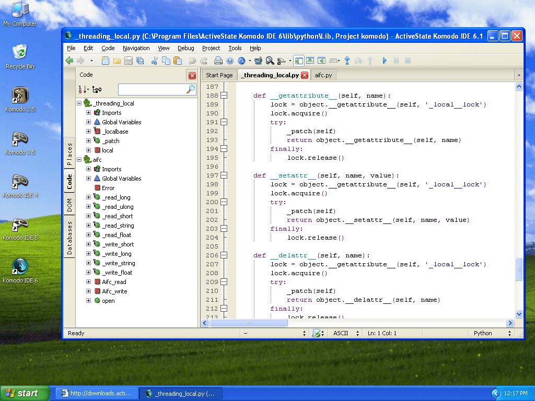Open the toolbox dropdown button
Viewport: 535px width, 401px height.
click(334, 61)
